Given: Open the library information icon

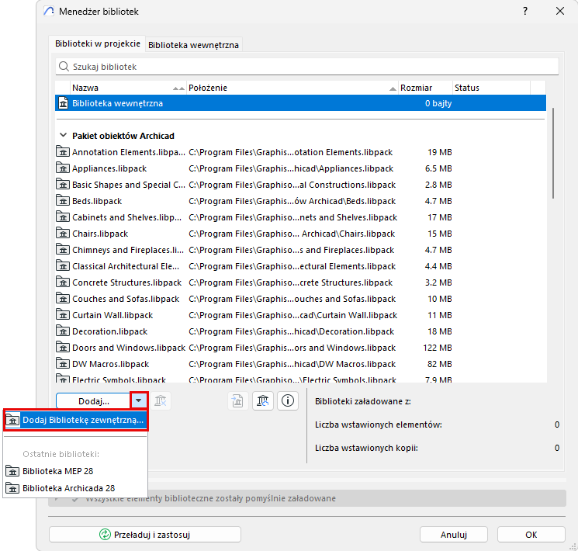Looking at the screenshot, I should (288, 401).
